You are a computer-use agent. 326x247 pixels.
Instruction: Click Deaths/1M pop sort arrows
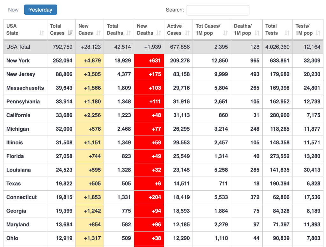pos(257,33)
